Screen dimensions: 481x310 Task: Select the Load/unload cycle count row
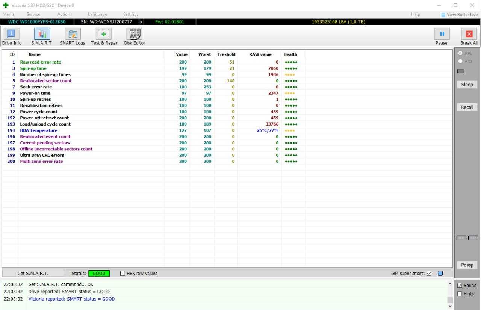click(x=154, y=124)
